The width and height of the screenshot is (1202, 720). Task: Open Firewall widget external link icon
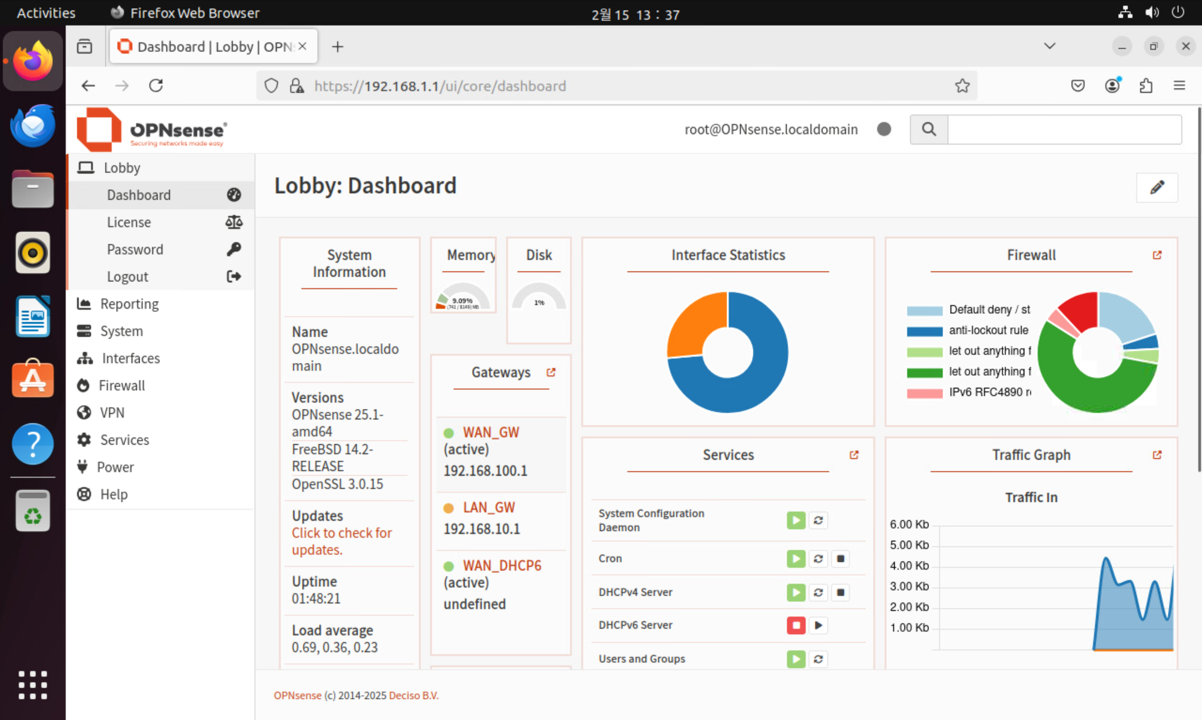coord(1157,255)
